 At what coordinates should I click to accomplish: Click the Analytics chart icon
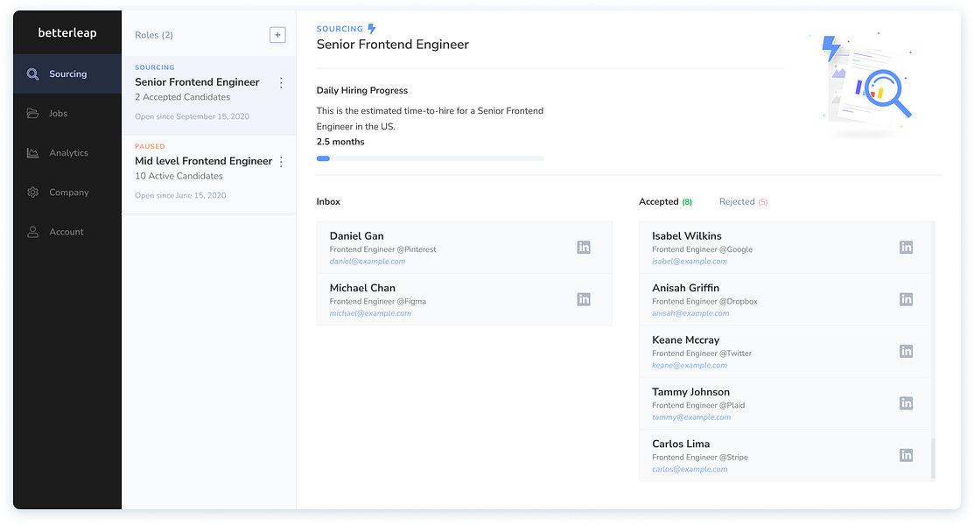33,153
